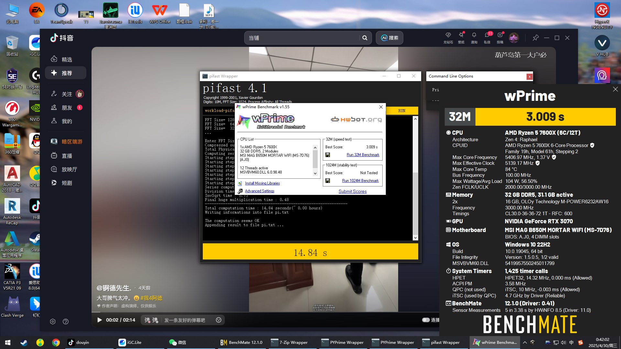Open the user avatar in Douyin header

click(x=514, y=38)
